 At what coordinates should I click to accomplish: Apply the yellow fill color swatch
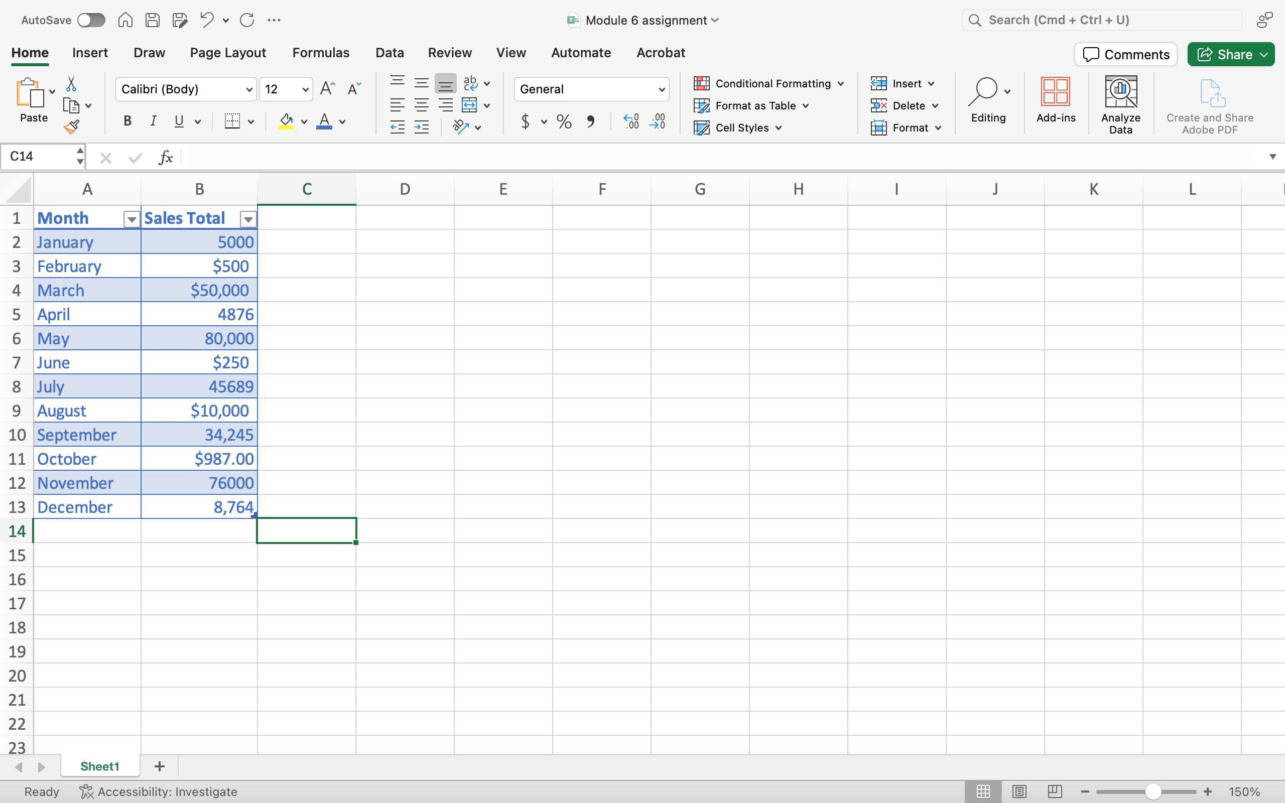coord(286,121)
